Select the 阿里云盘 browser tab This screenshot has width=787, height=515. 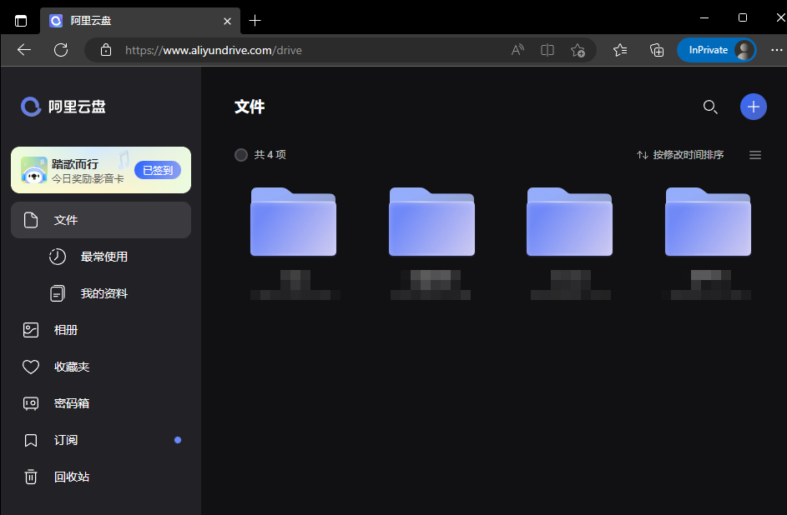click(140, 21)
